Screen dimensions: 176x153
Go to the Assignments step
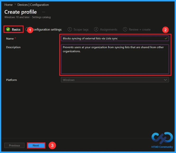[106, 29]
